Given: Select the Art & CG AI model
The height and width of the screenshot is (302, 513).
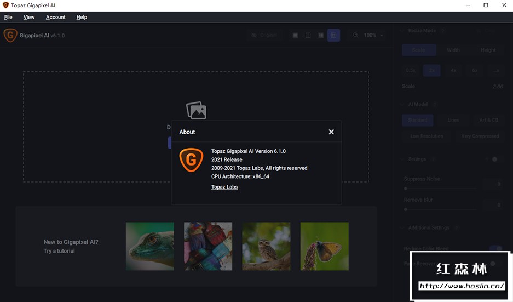Looking at the screenshot, I should 489,120.
